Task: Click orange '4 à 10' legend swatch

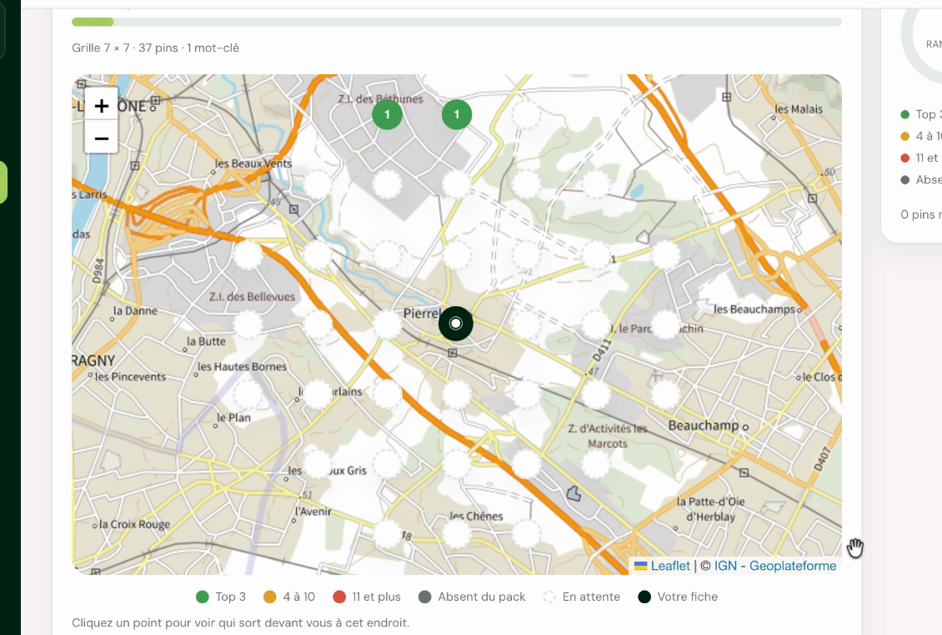Action: click(270, 597)
